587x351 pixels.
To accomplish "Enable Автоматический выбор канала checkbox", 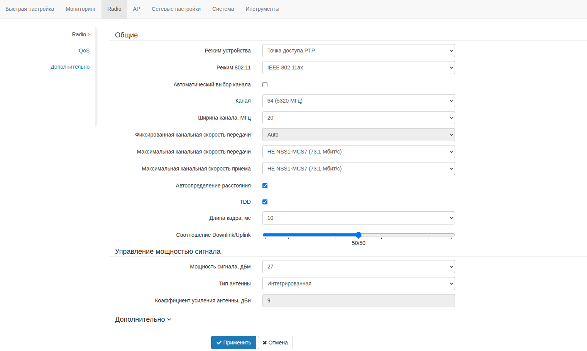I will pyautogui.click(x=265, y=85).
